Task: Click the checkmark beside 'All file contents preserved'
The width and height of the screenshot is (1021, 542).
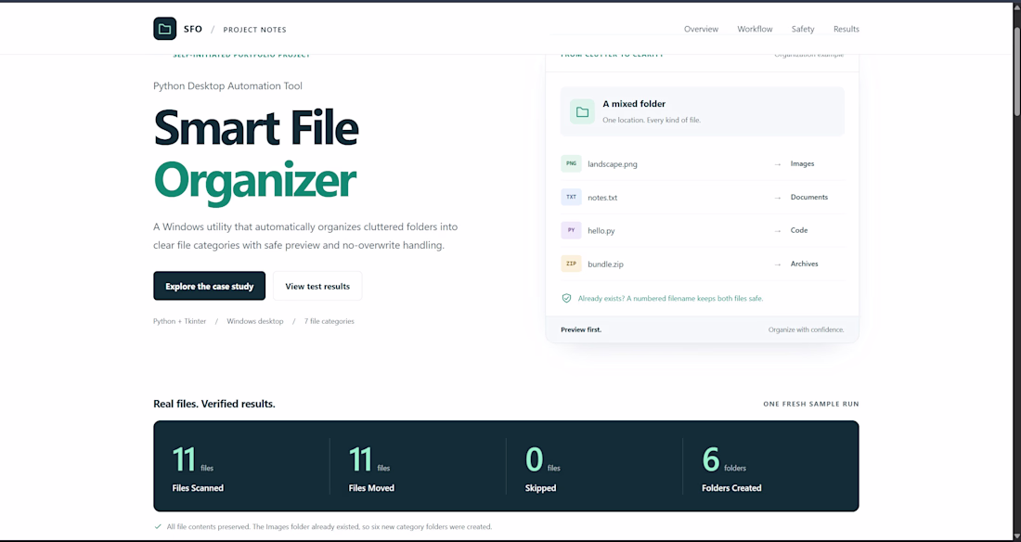Action: (158, 526)
